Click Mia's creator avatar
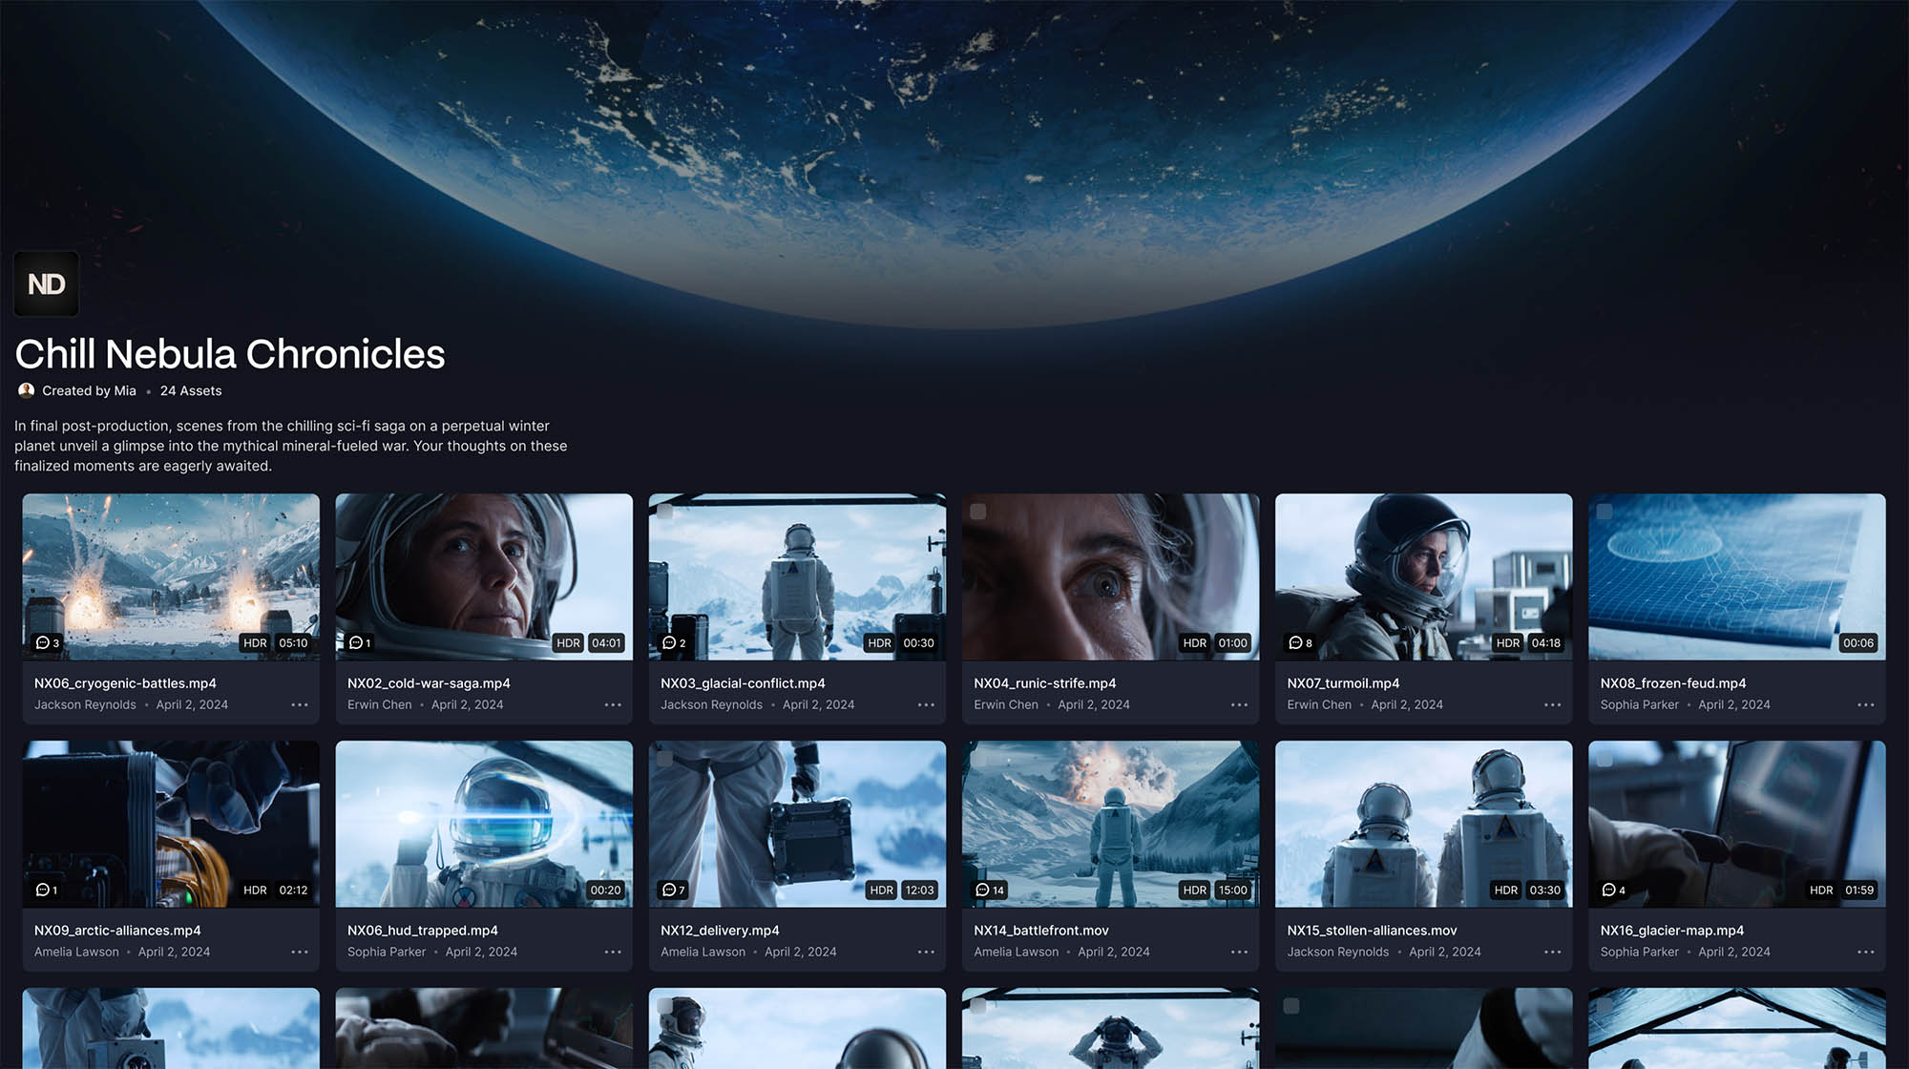 pyautogui.click(x=26, y=390)
